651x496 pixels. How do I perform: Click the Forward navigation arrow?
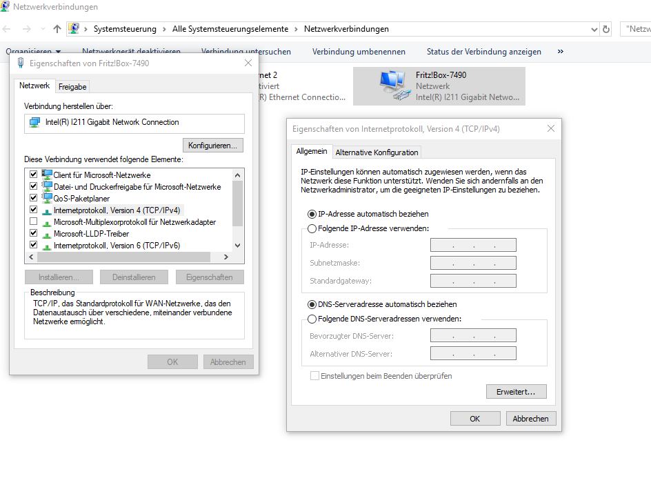(x=27, y=29)
